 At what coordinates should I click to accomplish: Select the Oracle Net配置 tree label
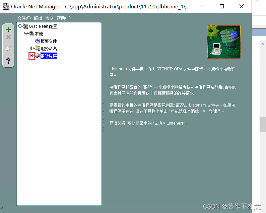click(x=43, y=26)
